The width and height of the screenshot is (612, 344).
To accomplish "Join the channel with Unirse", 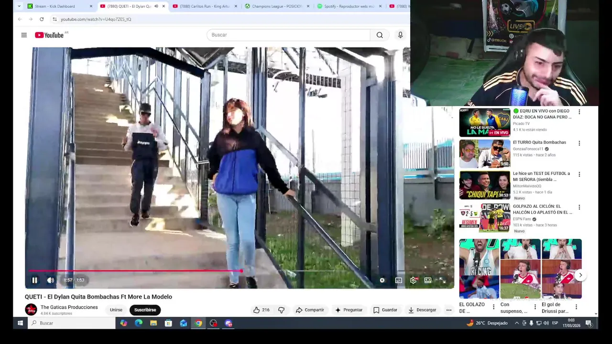I will (x=116, y=310).
